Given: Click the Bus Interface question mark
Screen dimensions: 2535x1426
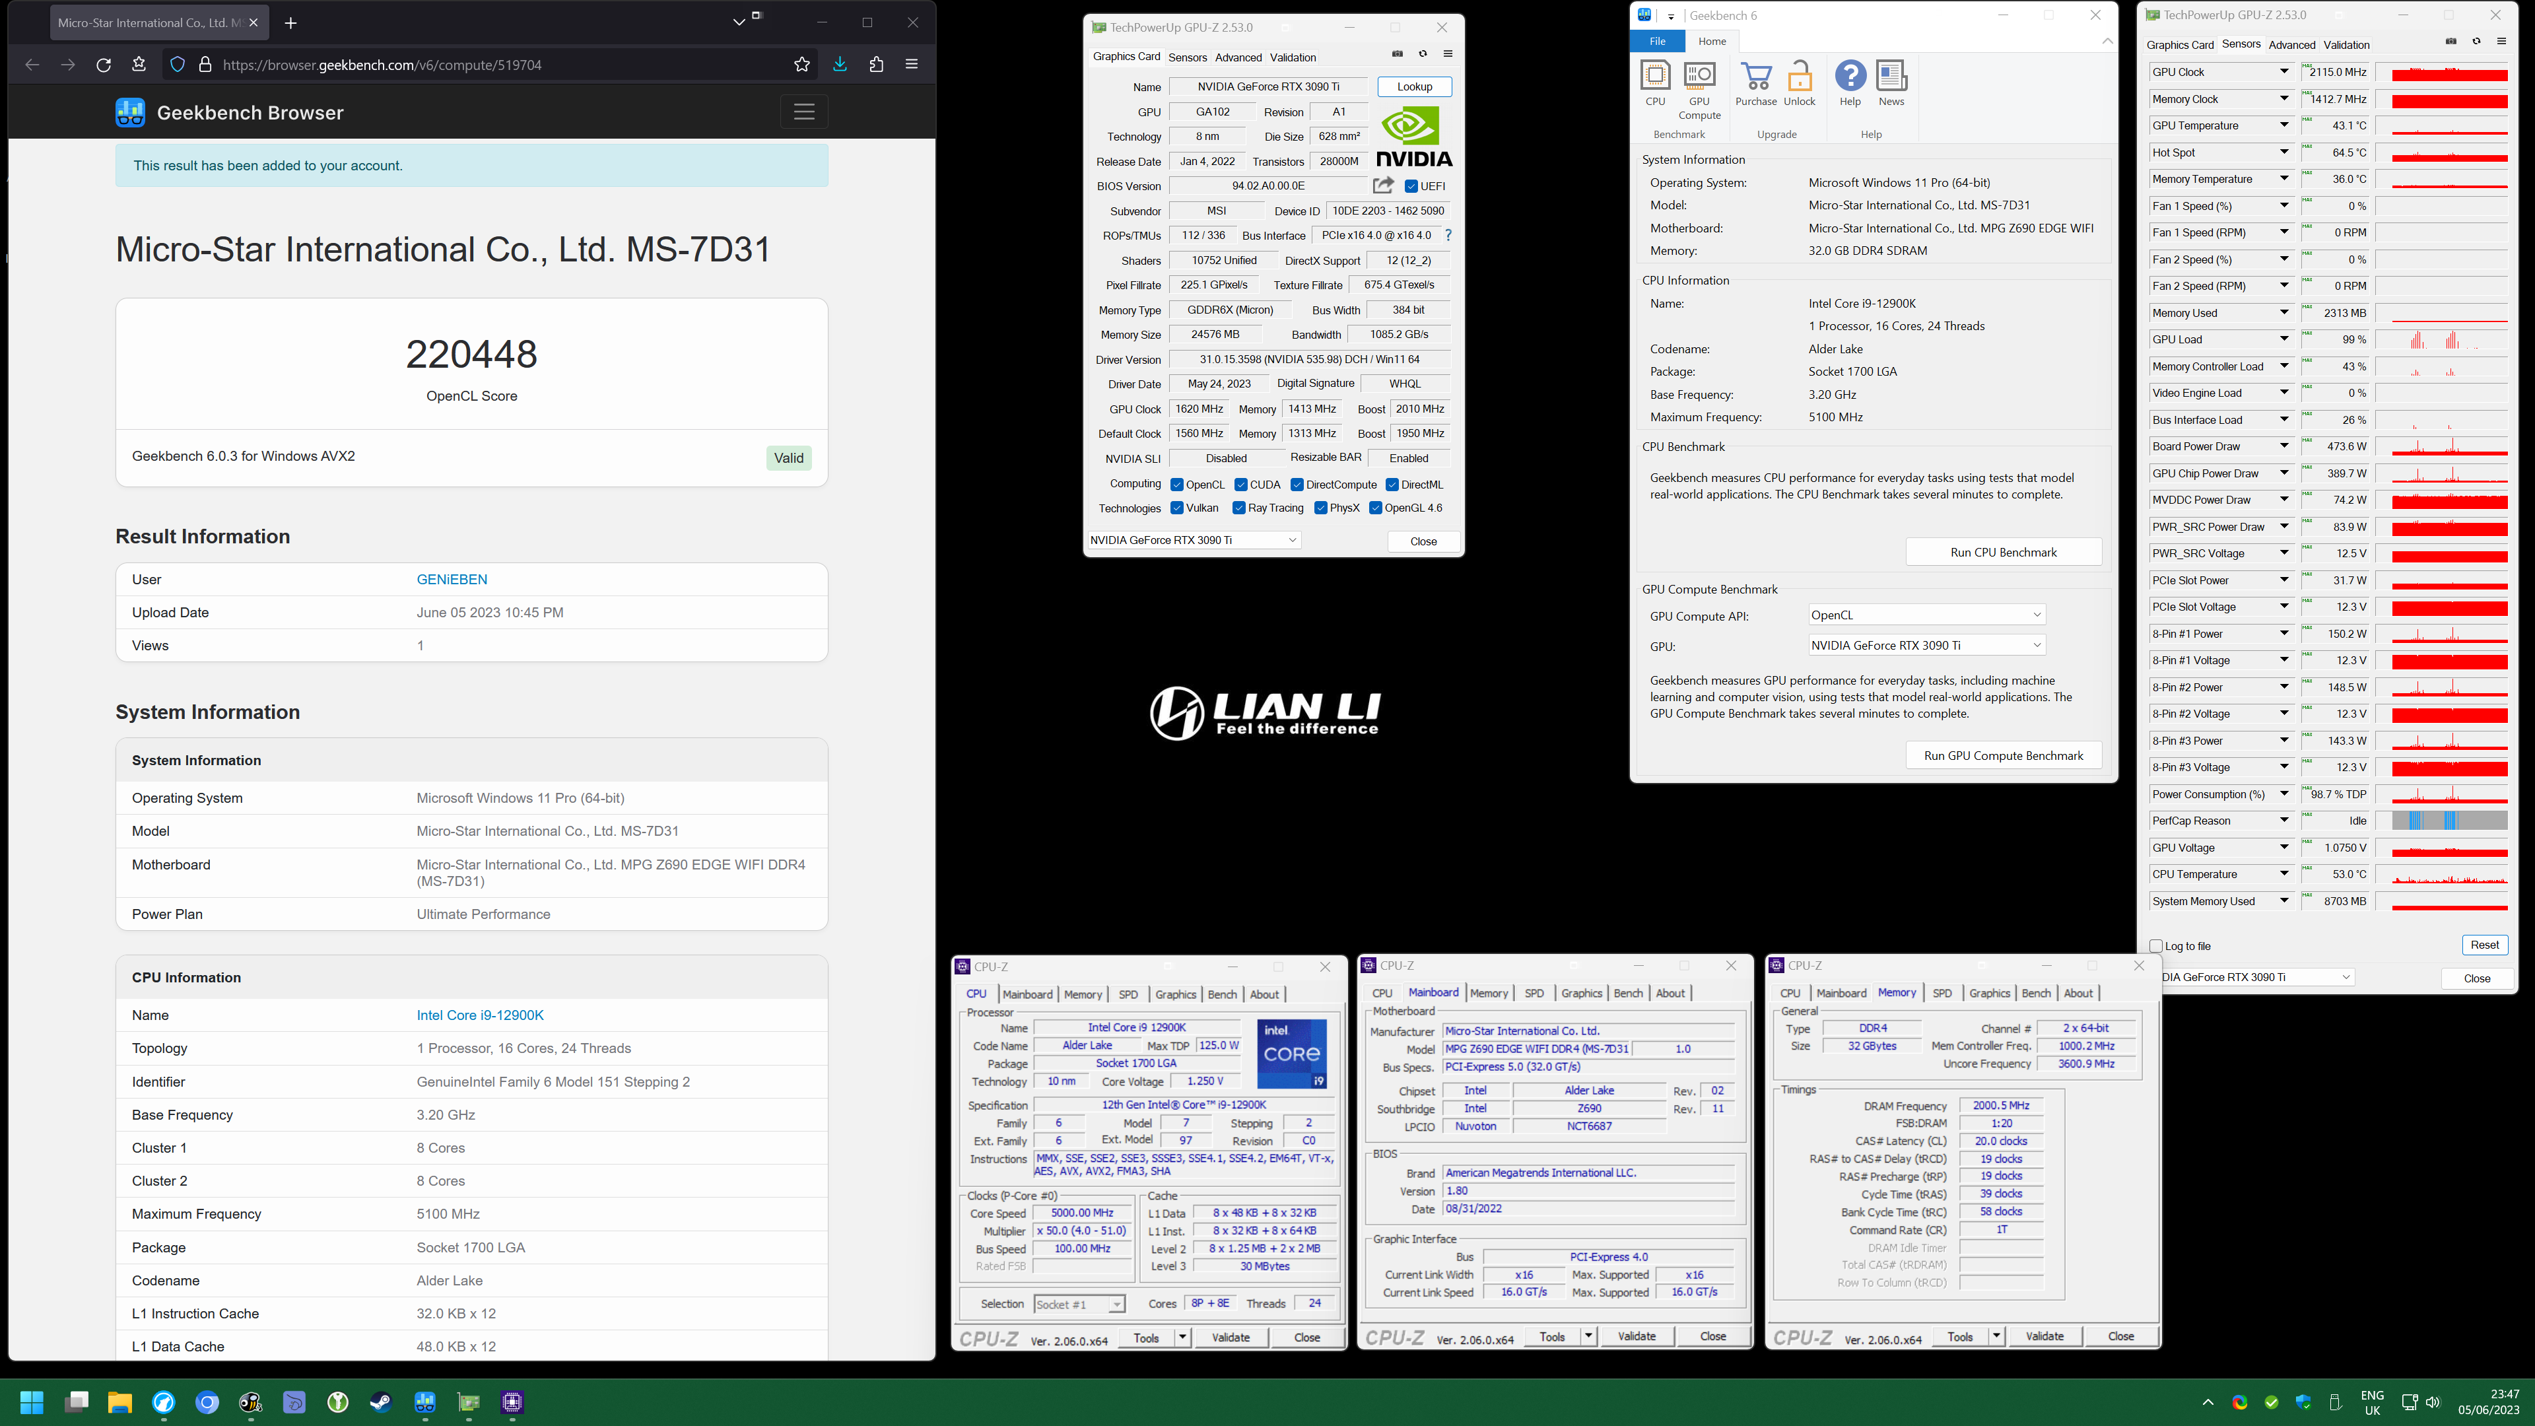Looking at the screenshot, I should coord(1448,235).
